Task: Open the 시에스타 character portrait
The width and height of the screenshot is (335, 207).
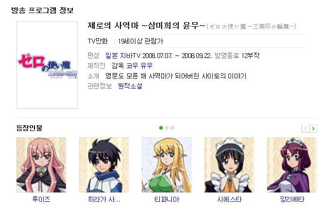Action: click(x=229, y=165)
